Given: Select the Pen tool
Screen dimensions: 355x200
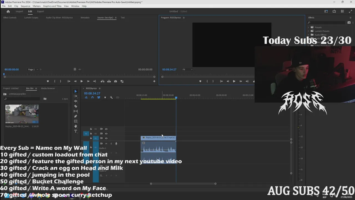Looking at the screenshot, I should [x=76, y=116].
